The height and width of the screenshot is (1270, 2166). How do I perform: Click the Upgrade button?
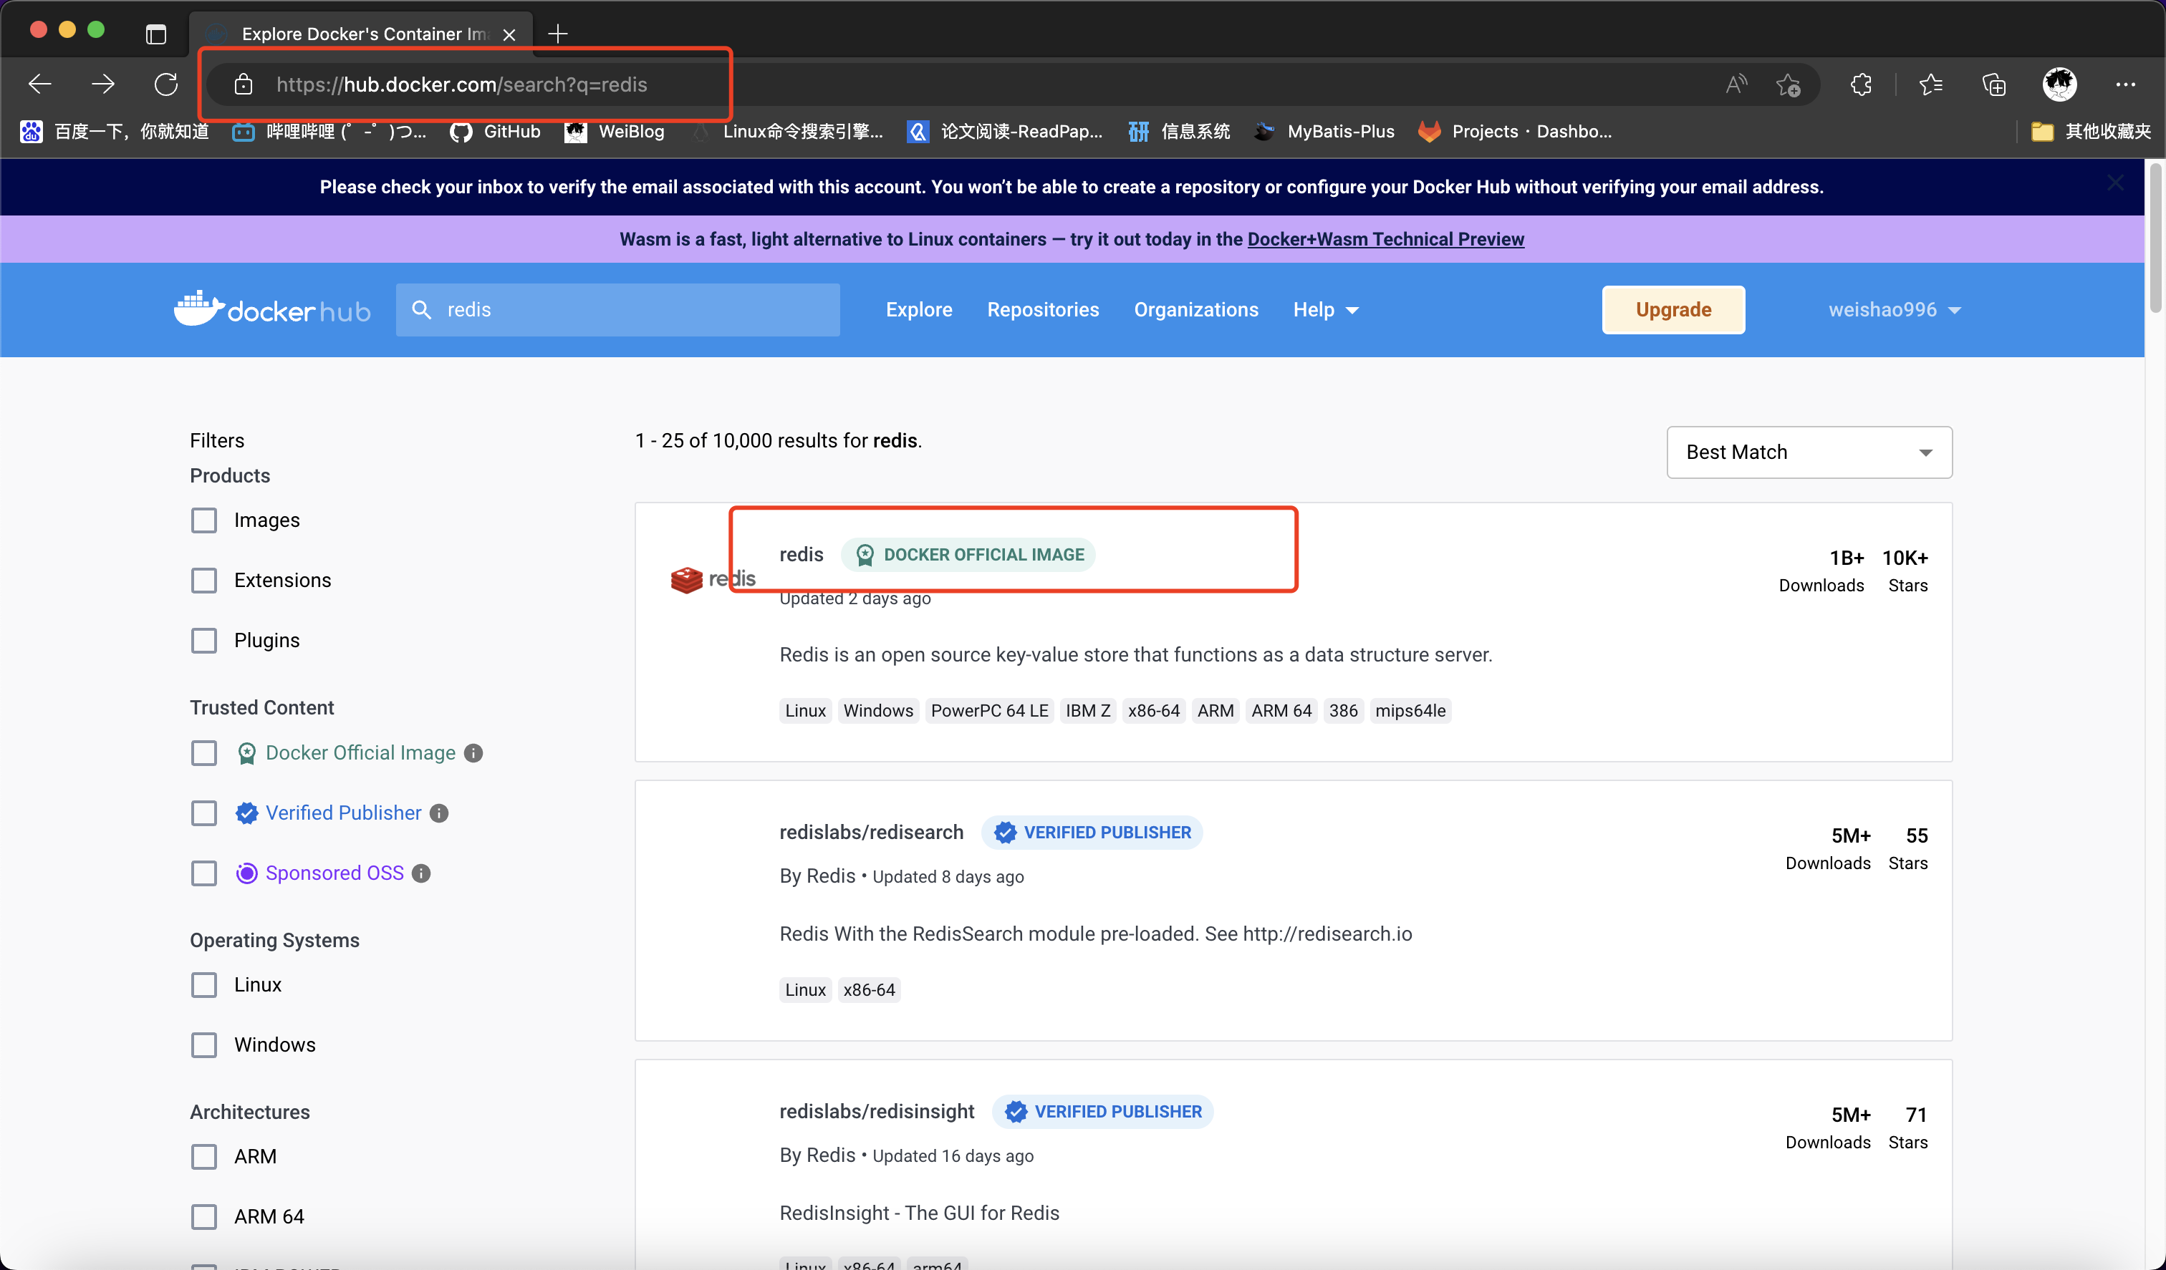tap(1672, 309)
